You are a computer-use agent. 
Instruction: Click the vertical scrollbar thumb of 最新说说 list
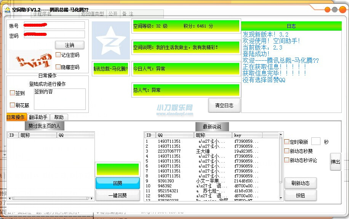coord(281,160)
